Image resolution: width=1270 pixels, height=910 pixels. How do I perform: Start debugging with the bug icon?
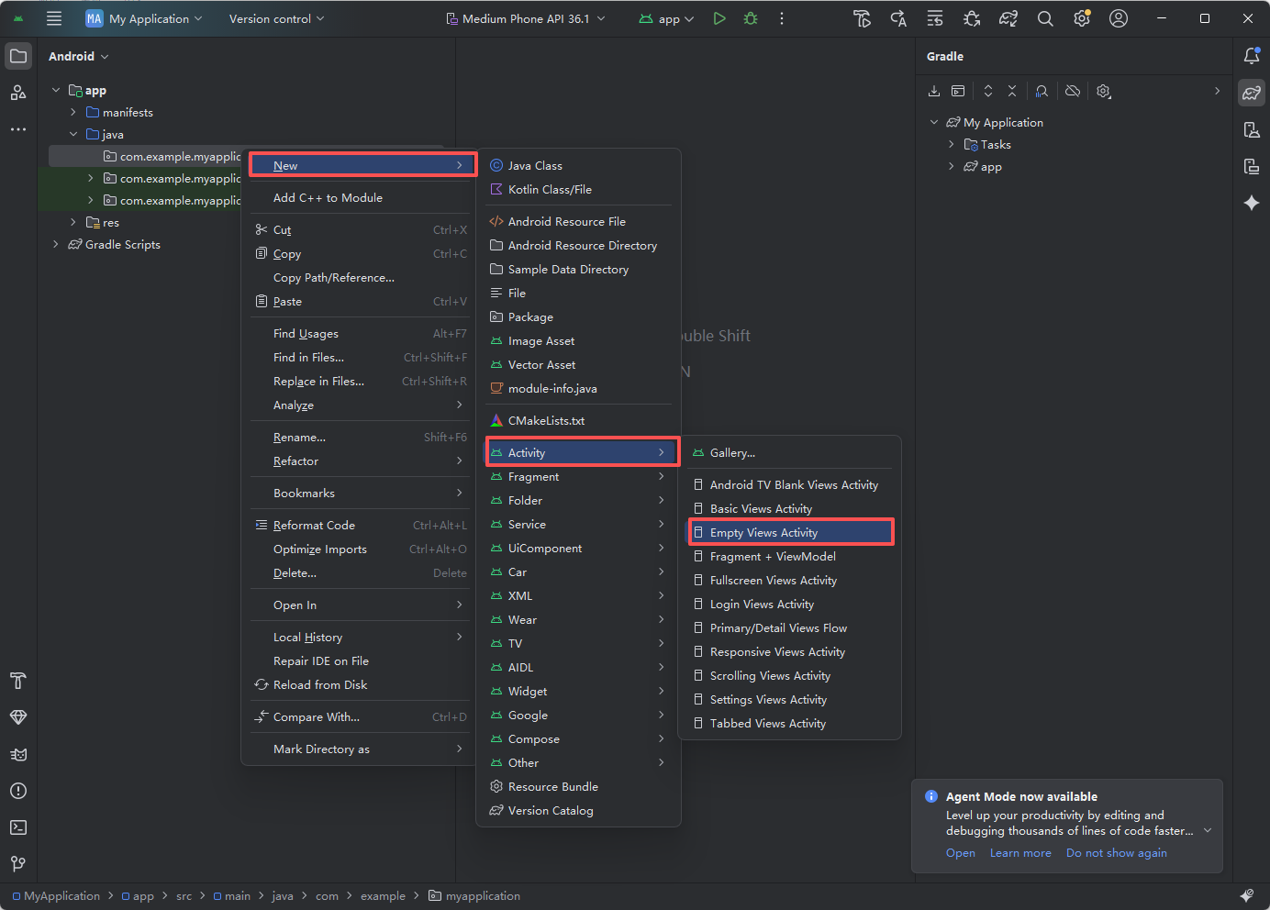coord(750,18)
